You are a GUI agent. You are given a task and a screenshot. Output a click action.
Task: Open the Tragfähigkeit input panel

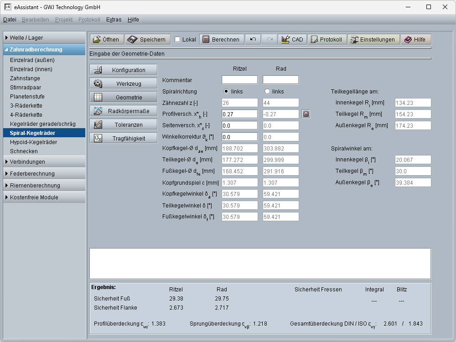124,139
